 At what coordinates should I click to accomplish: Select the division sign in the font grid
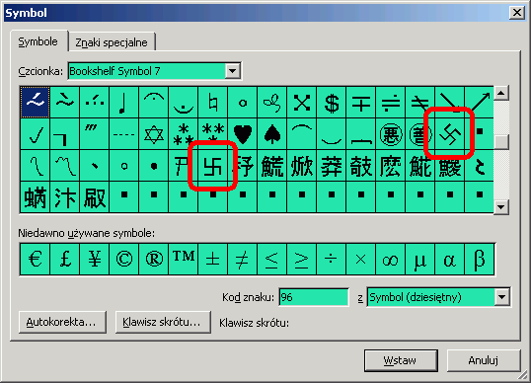click(390, 102)
